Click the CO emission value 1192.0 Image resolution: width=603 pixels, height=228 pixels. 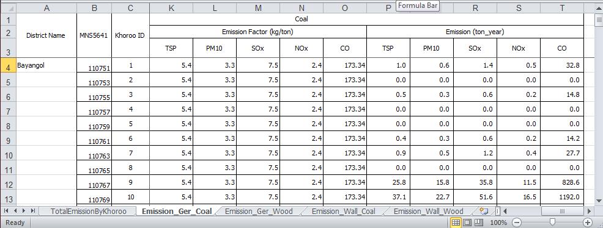562,197
